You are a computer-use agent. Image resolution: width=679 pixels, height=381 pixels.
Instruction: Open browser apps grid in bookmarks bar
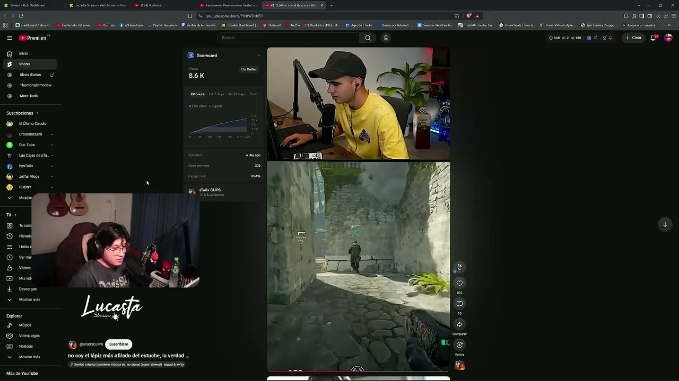[x=5, y=25]
